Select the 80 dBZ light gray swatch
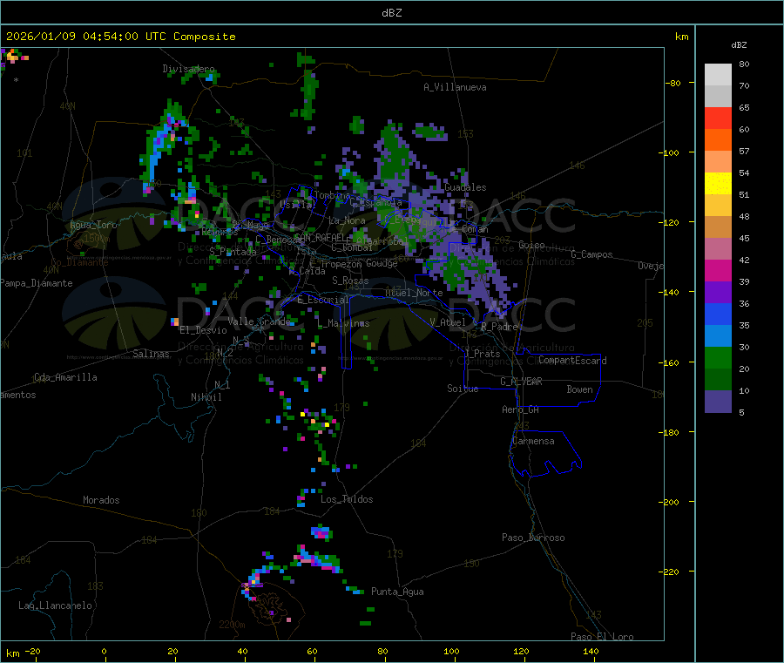This screenshot has height=663, width=784. 718,75
